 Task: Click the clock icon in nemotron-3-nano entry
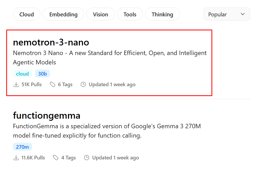coord(83,85)
